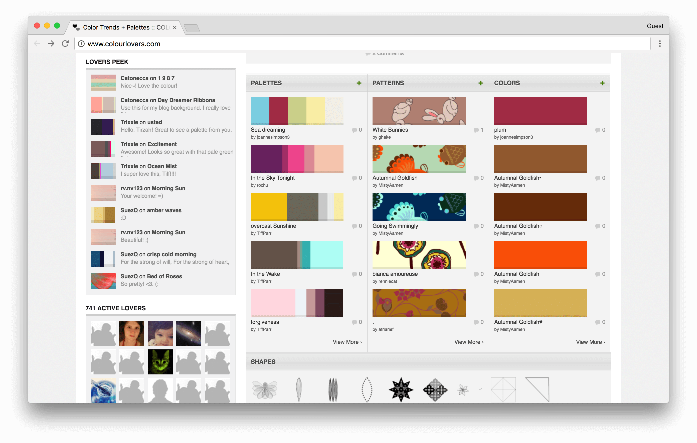697x443 pixels.
Task: Click the plum color swatch
Action: coord(541,111)
